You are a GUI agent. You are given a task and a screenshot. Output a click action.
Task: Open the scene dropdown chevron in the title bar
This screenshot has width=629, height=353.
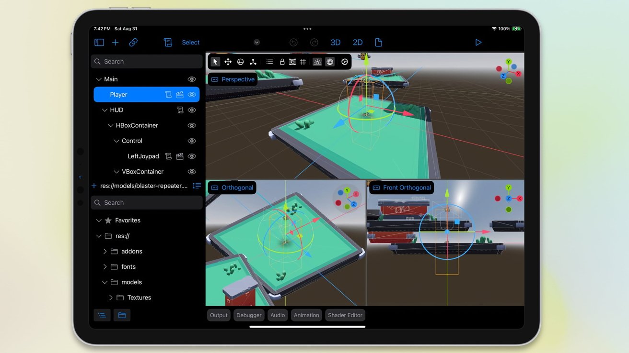(x=256, y=43)
